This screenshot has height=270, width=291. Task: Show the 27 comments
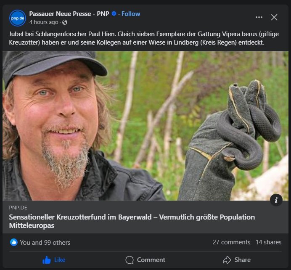click(x=231, y=242)
